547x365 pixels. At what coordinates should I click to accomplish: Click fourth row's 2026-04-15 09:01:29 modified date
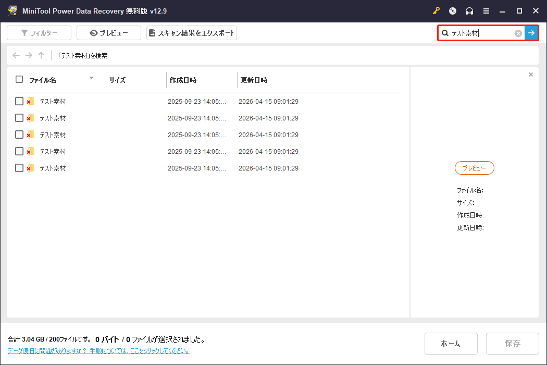click(x=268, y=152)
